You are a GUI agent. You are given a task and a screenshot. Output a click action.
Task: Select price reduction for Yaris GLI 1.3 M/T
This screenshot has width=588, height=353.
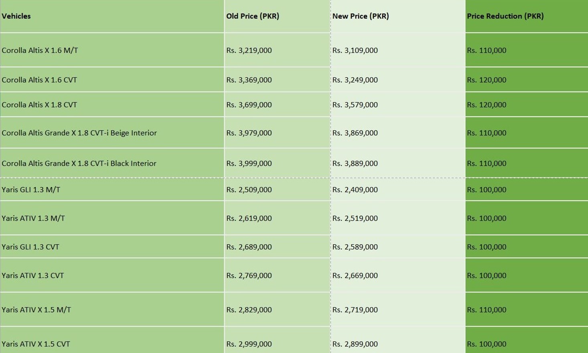(527, 189)
